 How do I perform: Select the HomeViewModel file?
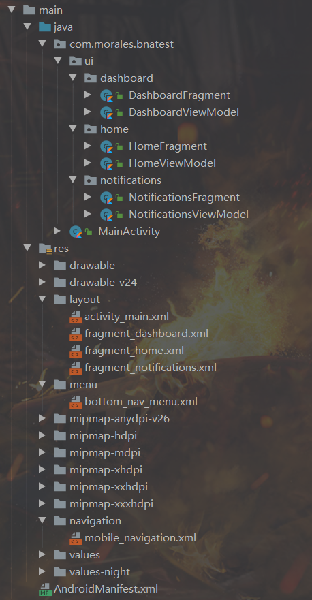click(x=172, y=163)
